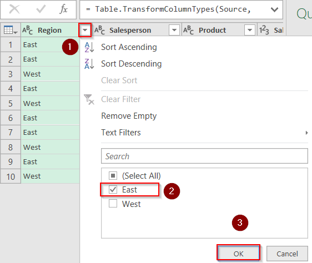Viewport: 312px width, 263px height.
Task: Choose Remove Empty from the menu
Action: pos(129,116)
